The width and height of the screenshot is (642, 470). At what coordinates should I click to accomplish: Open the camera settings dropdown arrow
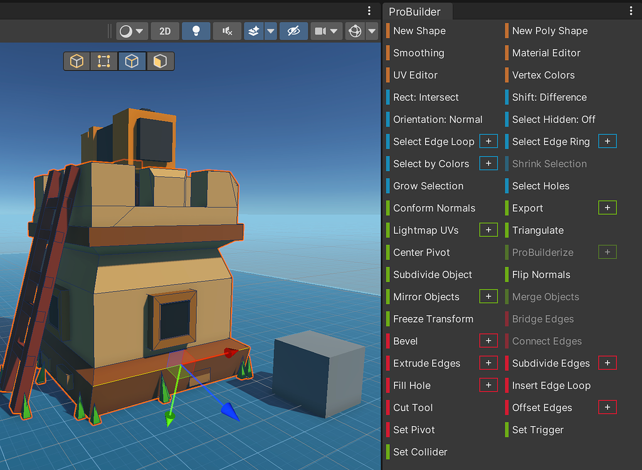point(334,31)
